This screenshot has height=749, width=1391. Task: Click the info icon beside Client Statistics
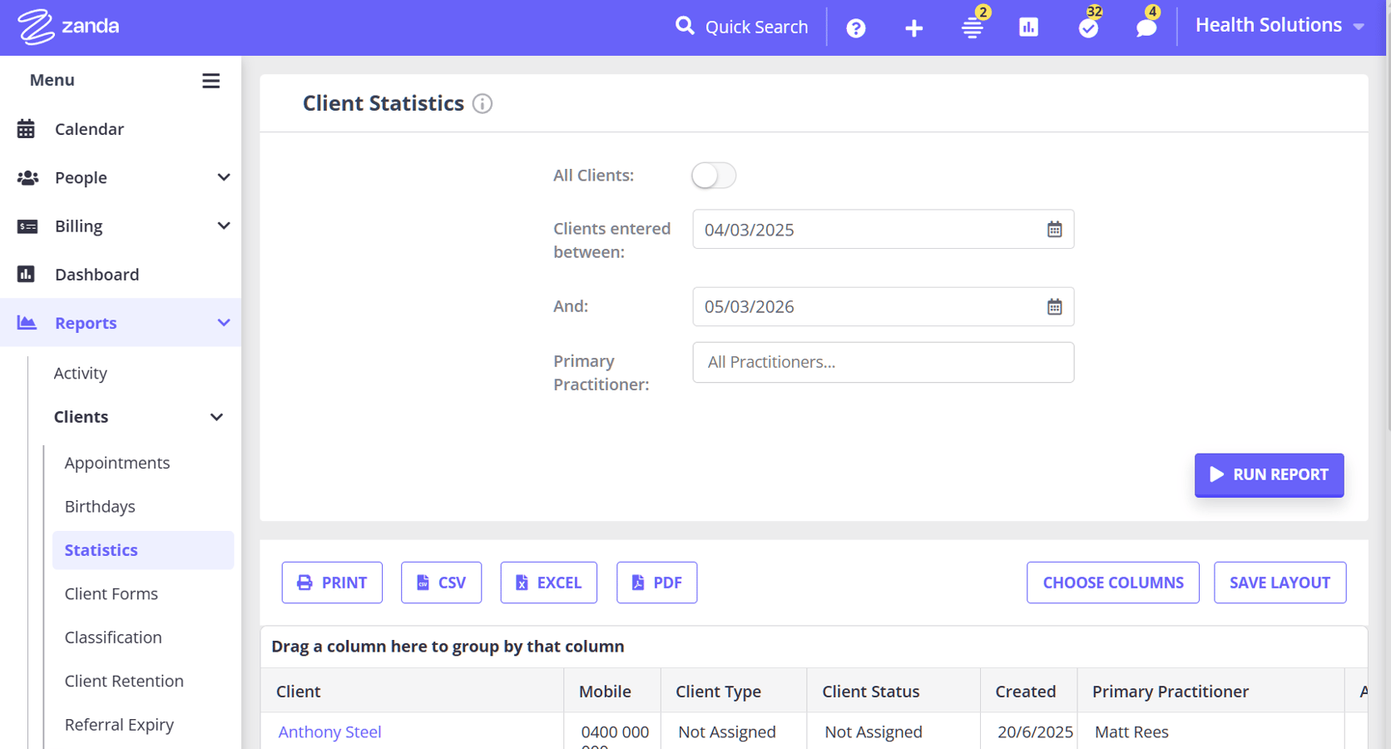pos(483,103)
